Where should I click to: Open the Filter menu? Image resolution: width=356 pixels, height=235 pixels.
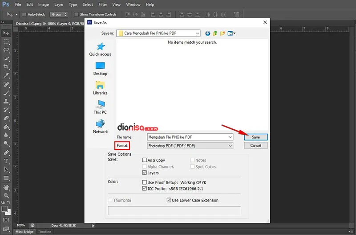pyautogui.click(x=103, y=4)
